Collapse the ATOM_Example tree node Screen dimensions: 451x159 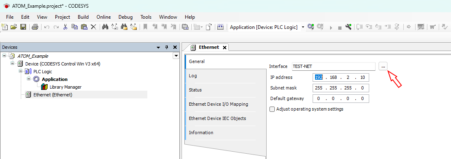coord(4,55)
